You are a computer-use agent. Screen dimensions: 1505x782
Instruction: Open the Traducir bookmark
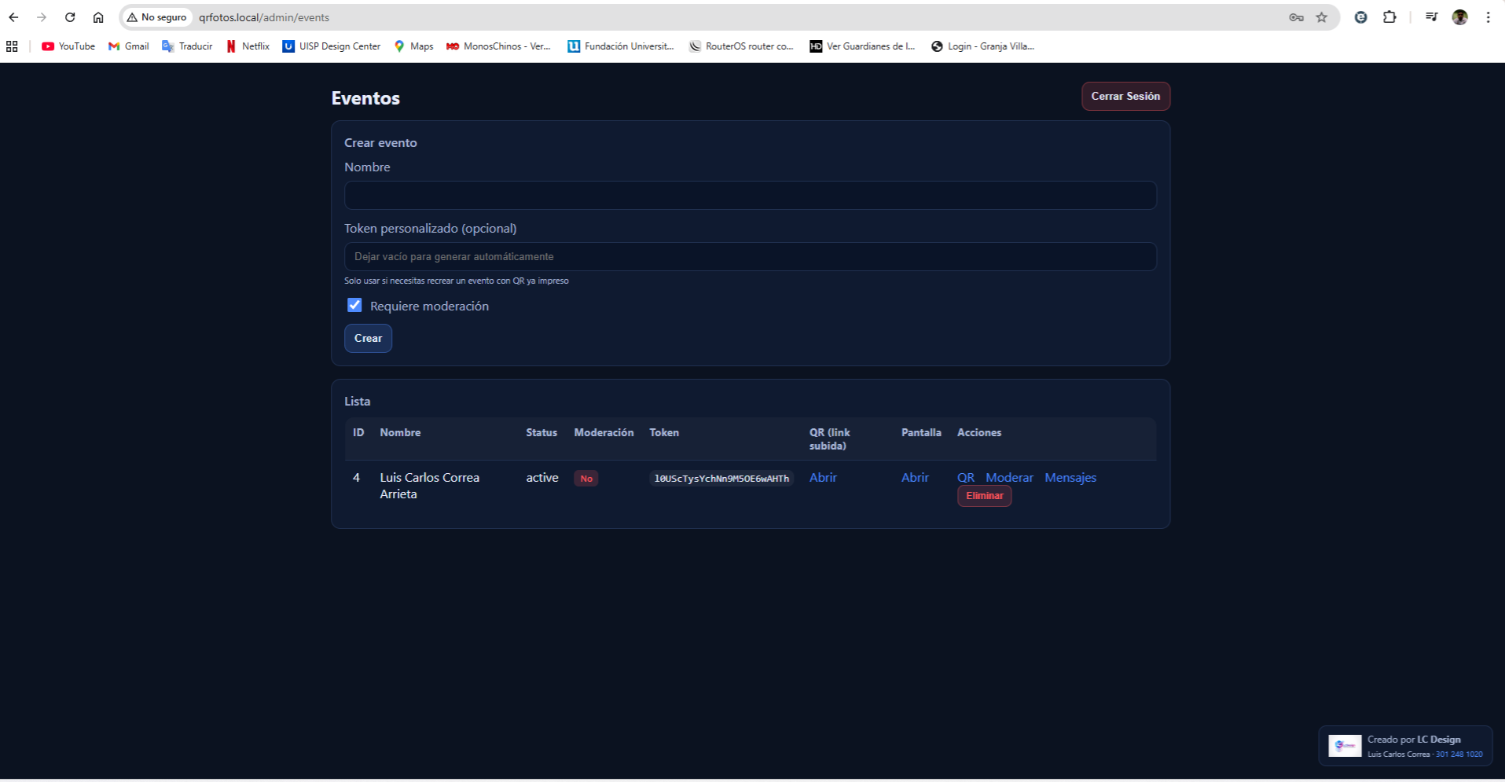point(186,46)
